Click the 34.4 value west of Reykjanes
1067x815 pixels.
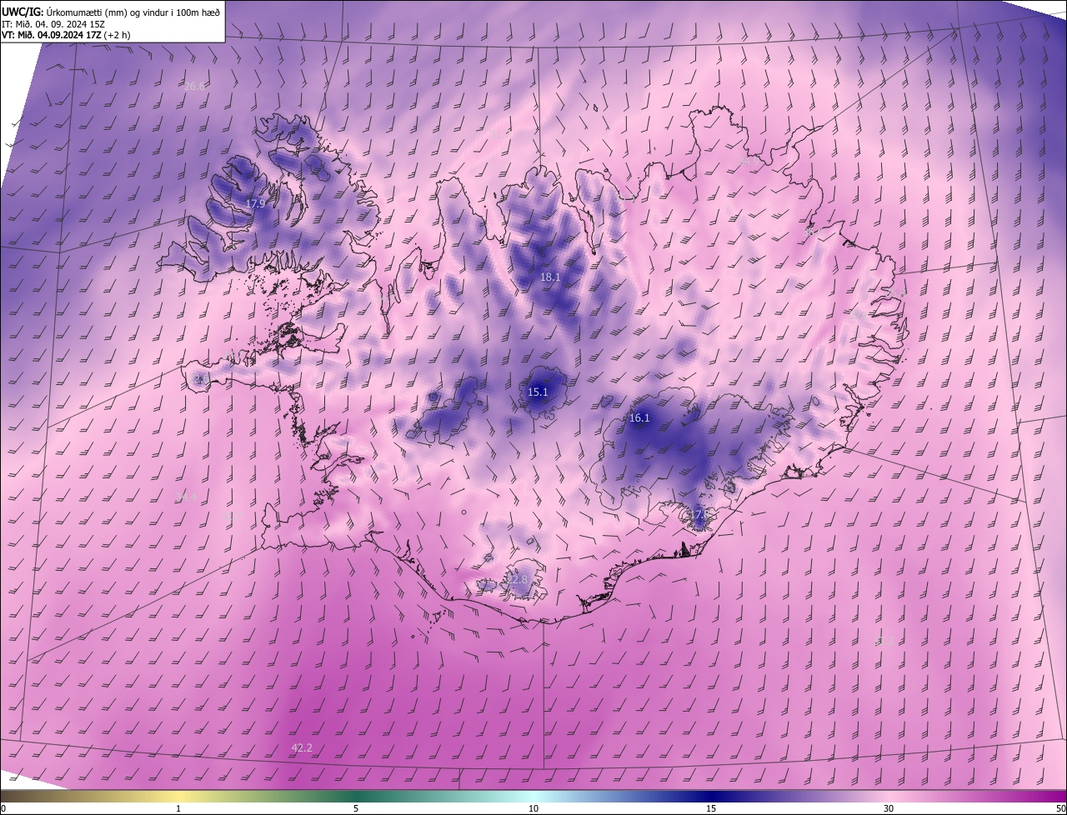(x=187, y=497)
